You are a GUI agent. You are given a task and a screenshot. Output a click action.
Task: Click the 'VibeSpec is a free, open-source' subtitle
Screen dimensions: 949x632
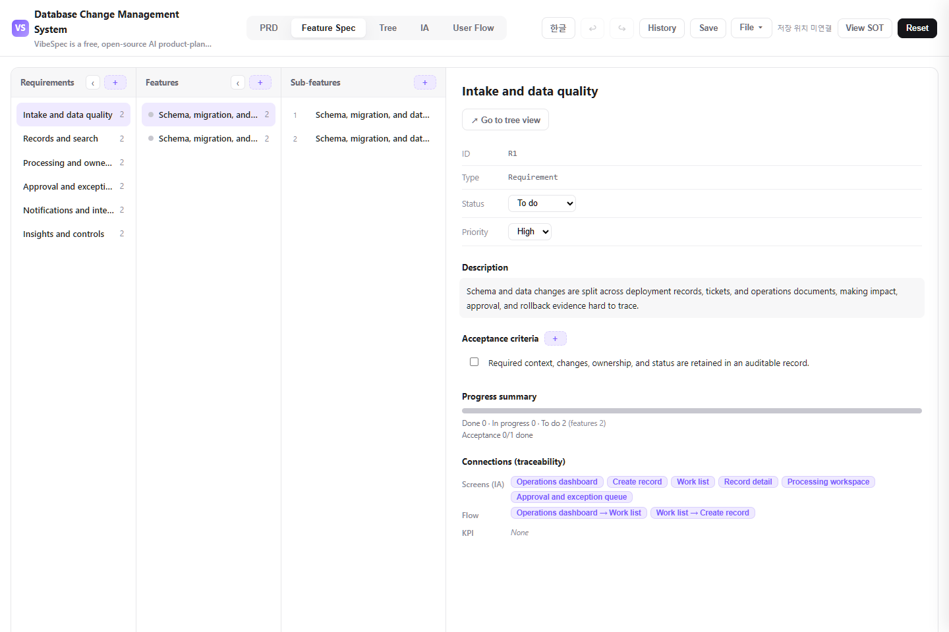click(x=123, y=44)
